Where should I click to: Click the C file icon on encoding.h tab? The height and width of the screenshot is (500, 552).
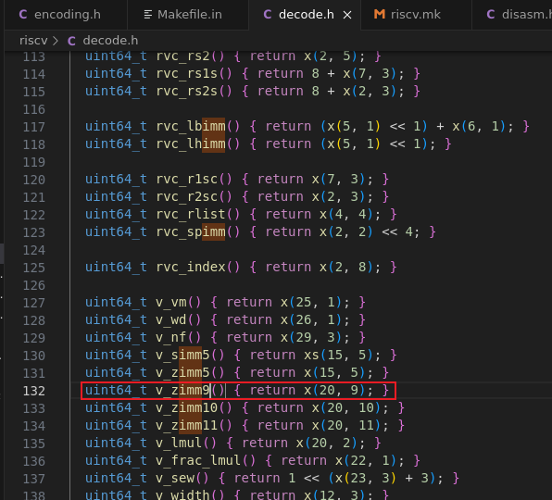23,15
